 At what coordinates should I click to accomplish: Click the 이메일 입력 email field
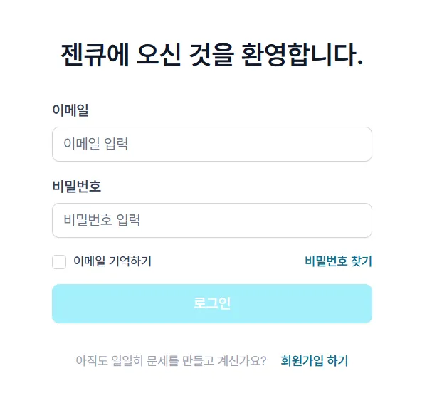(211, 144)
